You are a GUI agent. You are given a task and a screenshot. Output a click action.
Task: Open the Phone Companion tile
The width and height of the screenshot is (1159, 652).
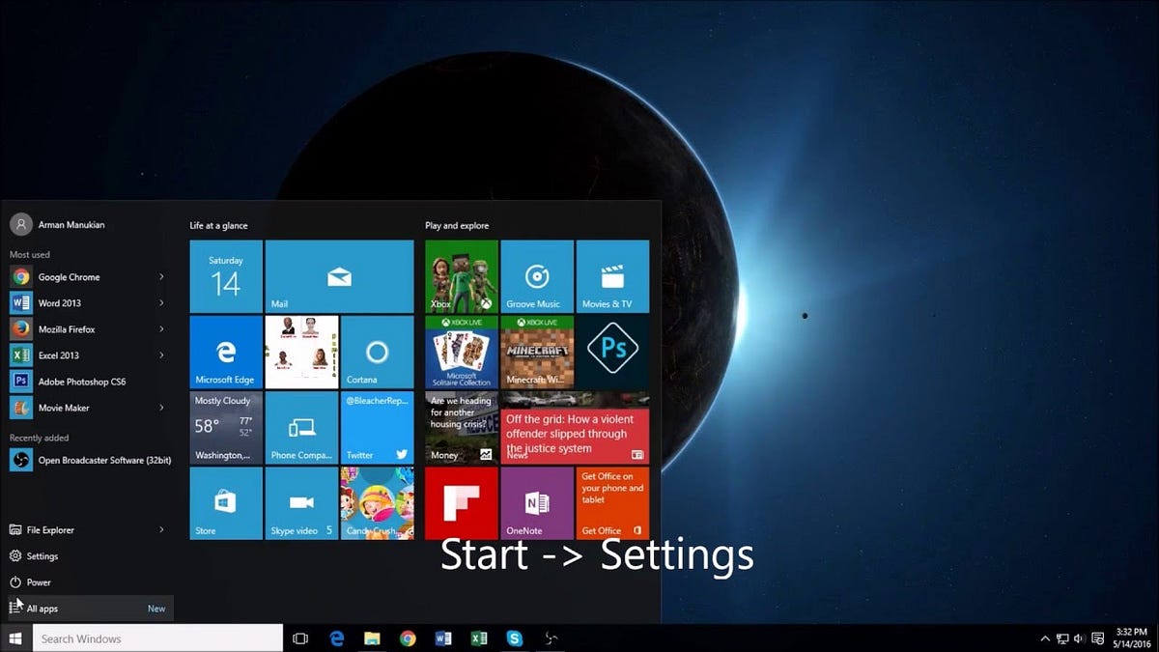[301, 427]
